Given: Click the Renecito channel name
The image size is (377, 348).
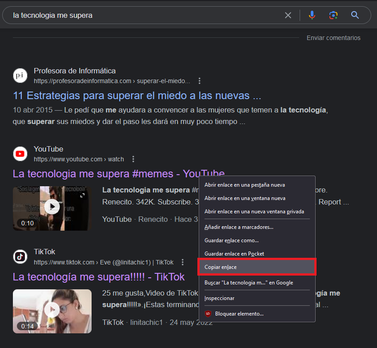Looking at the screenshot, I should [x=153, y=219].
